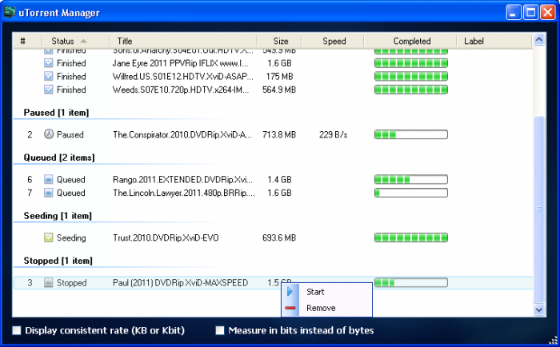The width and height of the screenshot is (560, 347).
Task: Click the Paused status text
Action: coord(70,134)
